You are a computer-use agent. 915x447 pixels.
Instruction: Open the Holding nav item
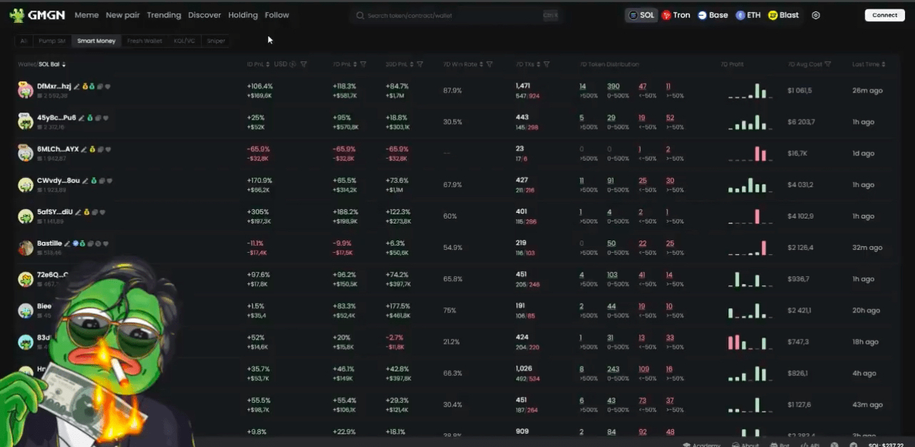tap(243, 15)
